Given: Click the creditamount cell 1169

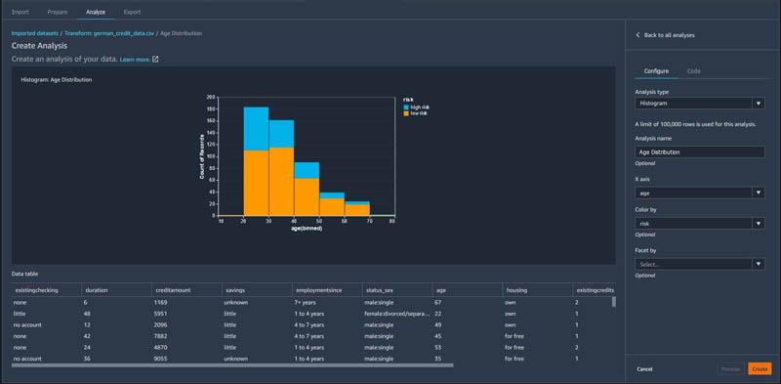Looking at the screenshot, I should pos(160,302).
